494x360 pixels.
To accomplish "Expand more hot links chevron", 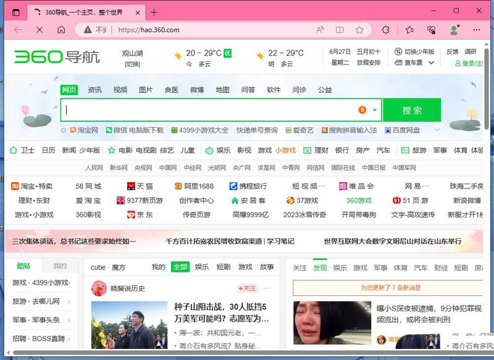I will click(437, 130).
